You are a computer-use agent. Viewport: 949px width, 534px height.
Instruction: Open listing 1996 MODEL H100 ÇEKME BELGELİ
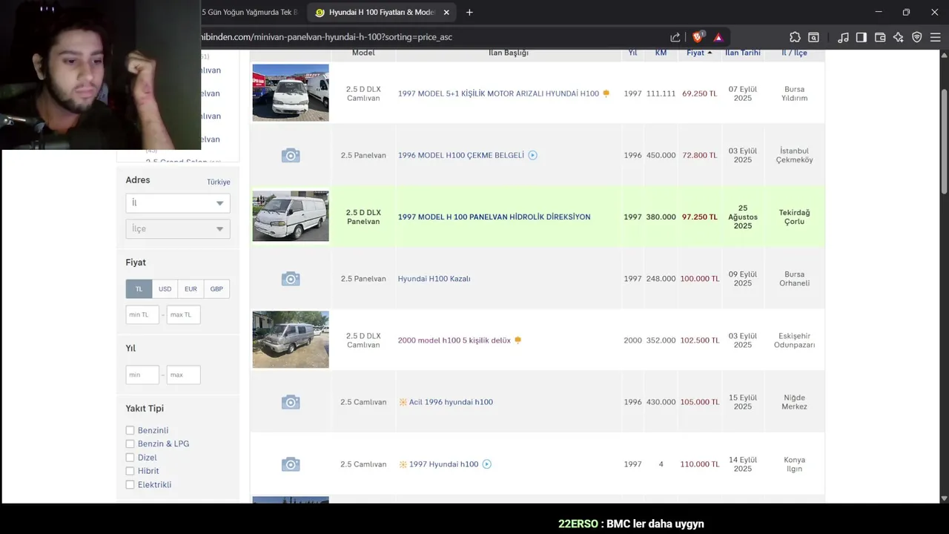tap(461, 155)
